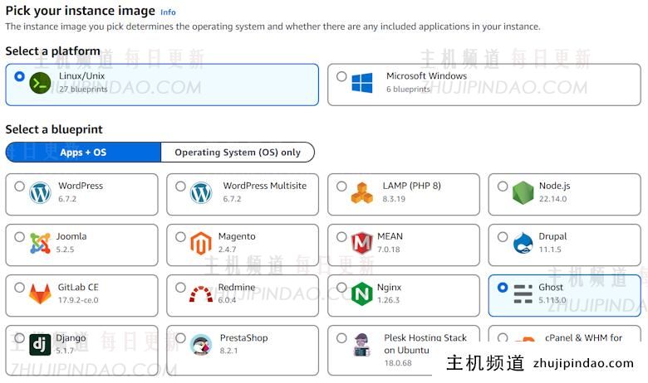Click the WordPress Multisite logo icon
648x383 pixels.
point(201,192)
